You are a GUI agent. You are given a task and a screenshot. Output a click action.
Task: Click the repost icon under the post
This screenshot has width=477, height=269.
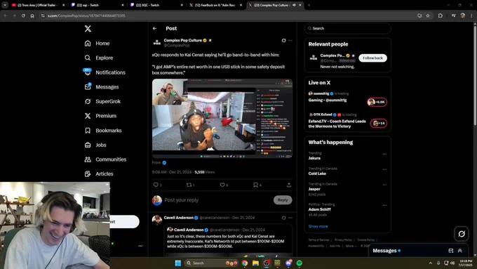[x=189, y=185]
